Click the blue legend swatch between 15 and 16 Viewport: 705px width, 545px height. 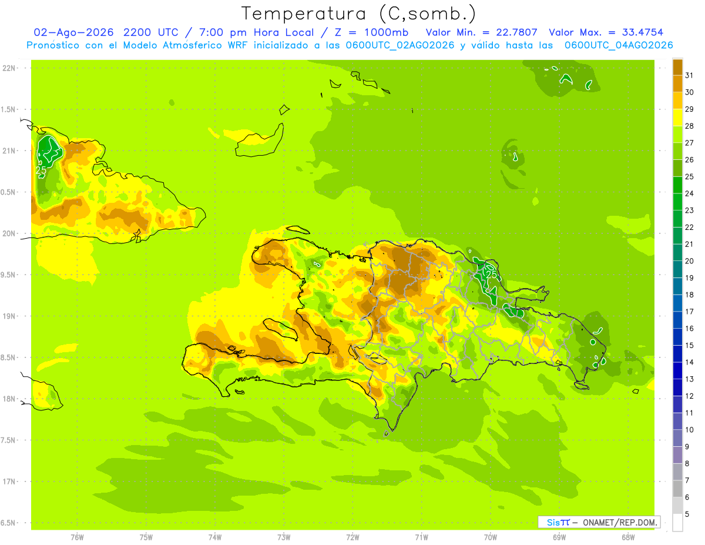click(677, 337)
